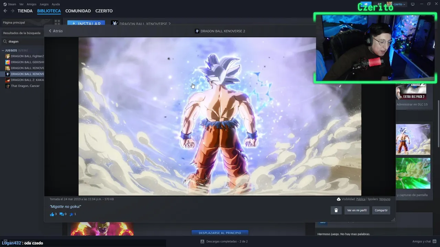Click the downloads icon in the status bar
The height and width of the screenshot is (247, 440).
tap(202, 242)
